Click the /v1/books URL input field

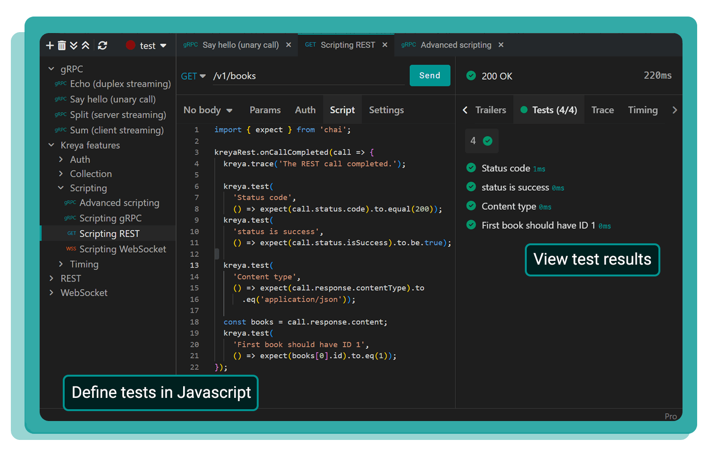[309, 76]
